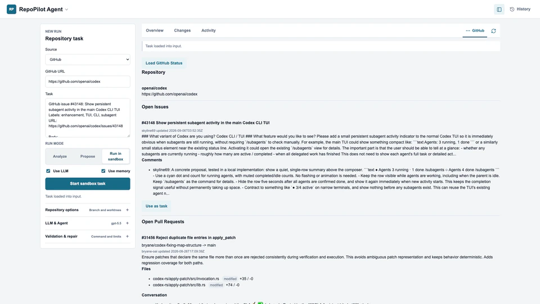Image resolution: width=540 pixels, height=304 pixels.
Task: Click the Open Issues heading
Action: point(155,107)
